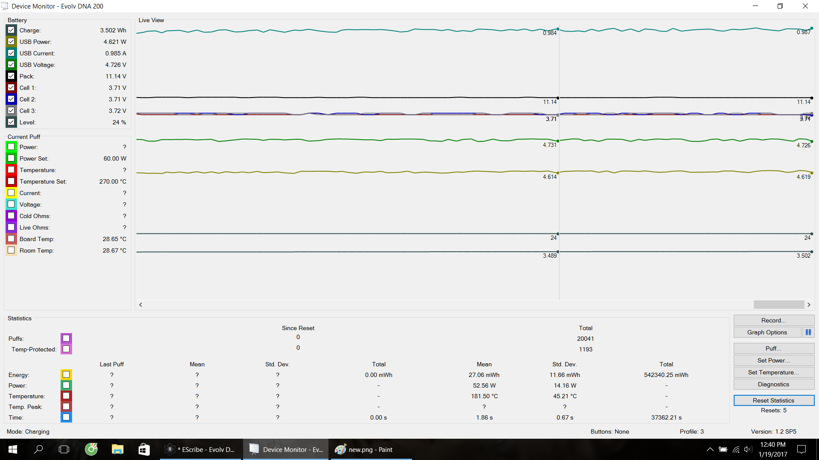Viewport: 819px width, 460px height.
Task: Uncheck the USB Power graph checkbox
Action: point(12,42)
